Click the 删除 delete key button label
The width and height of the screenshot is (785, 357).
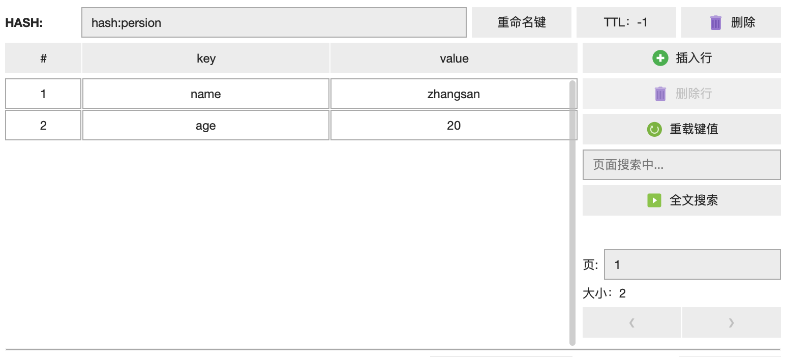(x=743, y=22)
